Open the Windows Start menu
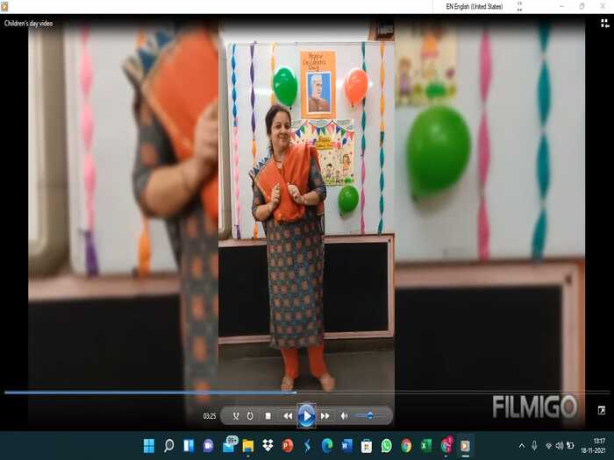This screenshot has width=614, height=460. pyautogui.click(x=149, y=445)
